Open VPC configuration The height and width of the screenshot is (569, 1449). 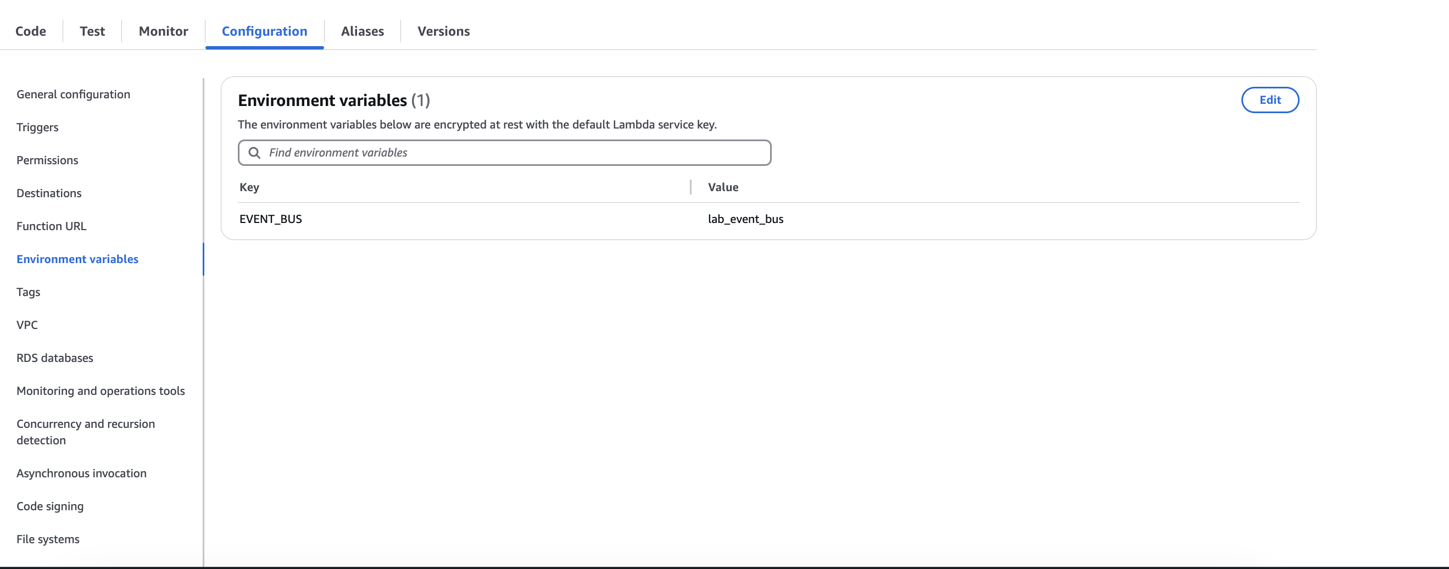point(27,325)
